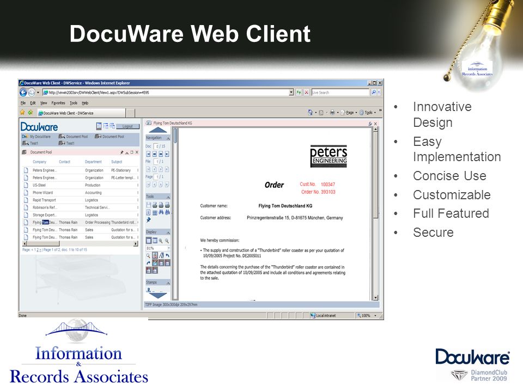Go to previous document in Navigation
The image size is (523, 392).
[154, 154]
